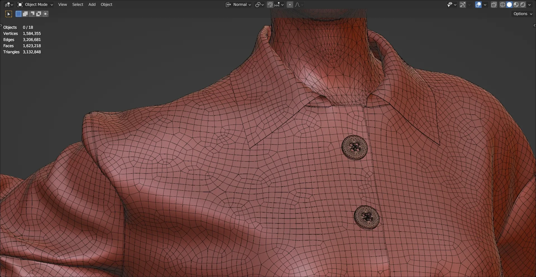This screenshot has height=277, width=536.
Task: Switch to Rendered viewport shading
Action: coord(523,4)
